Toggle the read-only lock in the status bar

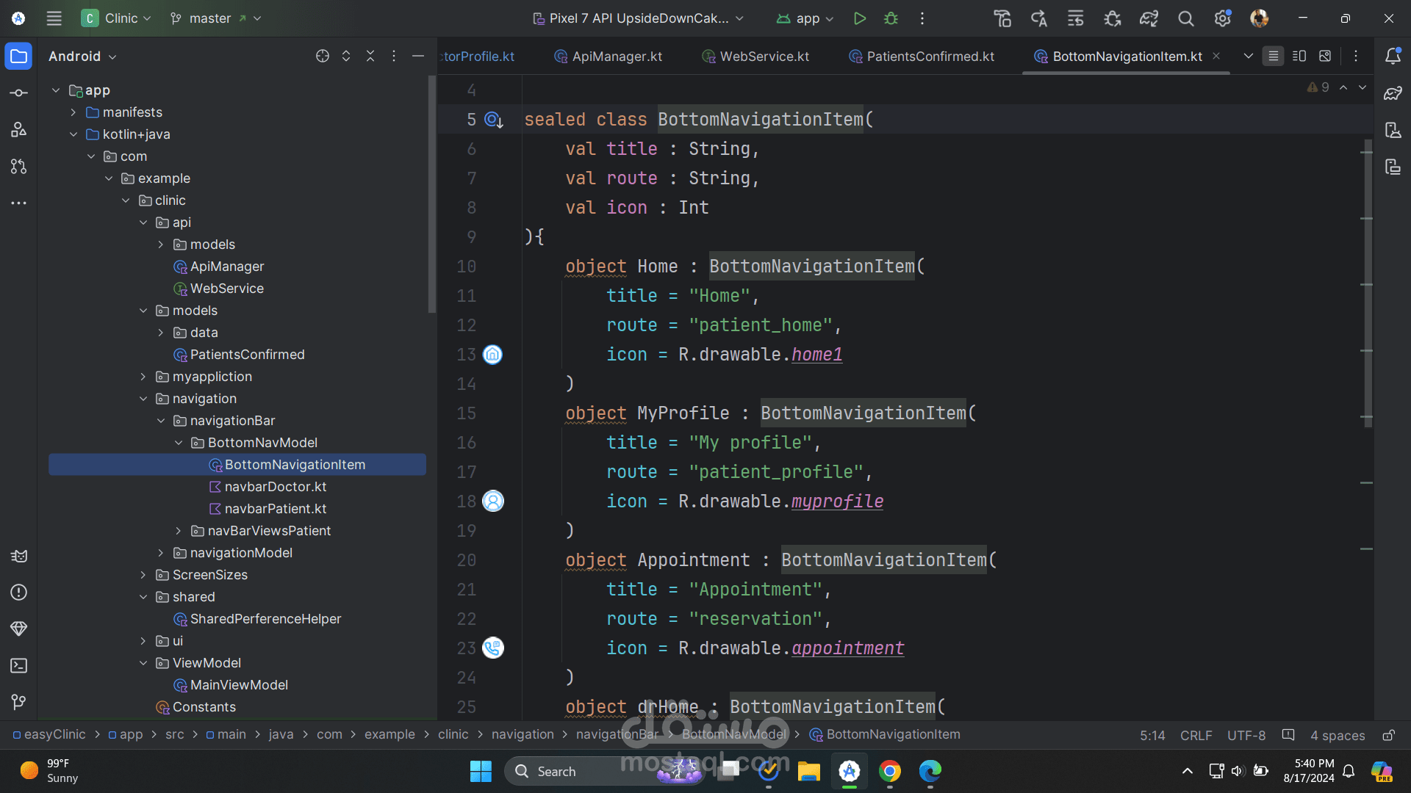pos(1388,735)
